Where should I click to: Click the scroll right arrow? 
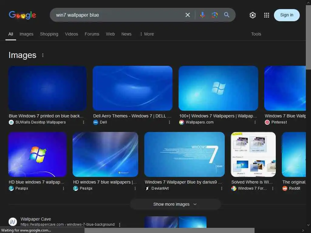tap(303, 231)
